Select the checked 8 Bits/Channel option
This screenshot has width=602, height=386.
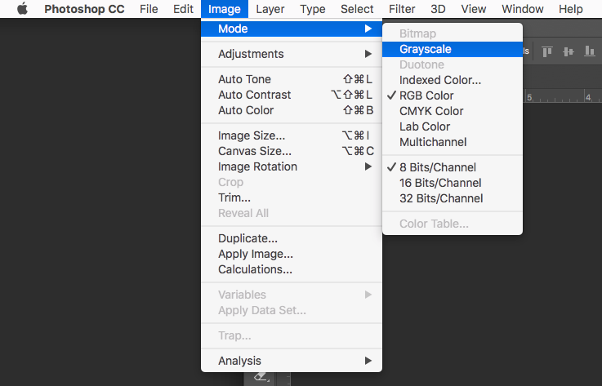tap(453, 167)
